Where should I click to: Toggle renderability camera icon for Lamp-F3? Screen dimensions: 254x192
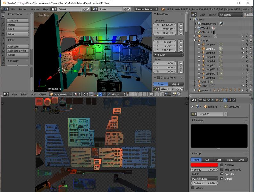click(251, 57)
